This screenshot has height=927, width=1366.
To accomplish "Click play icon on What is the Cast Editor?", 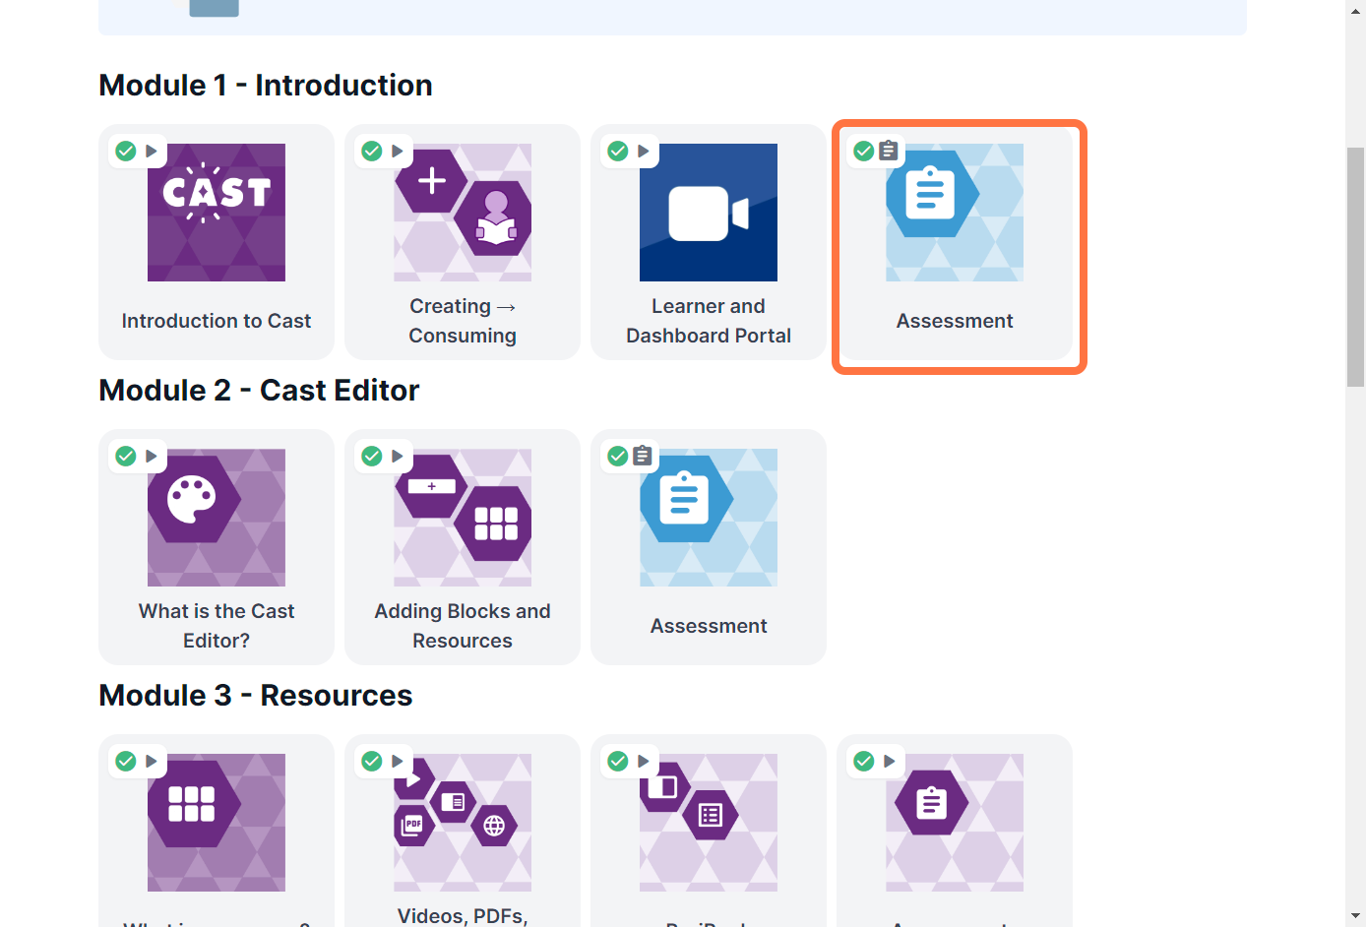I will (152, 456).
